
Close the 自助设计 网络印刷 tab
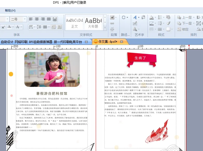point(86,42)
